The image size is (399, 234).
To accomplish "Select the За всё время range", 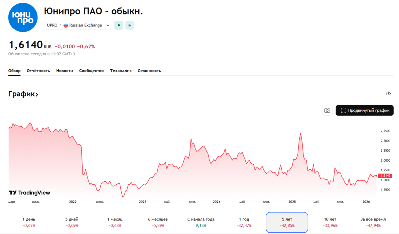I will click(373, 222).
